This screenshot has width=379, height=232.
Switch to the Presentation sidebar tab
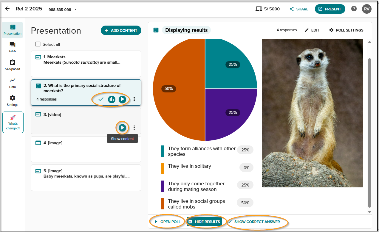[x=13, y=30]
